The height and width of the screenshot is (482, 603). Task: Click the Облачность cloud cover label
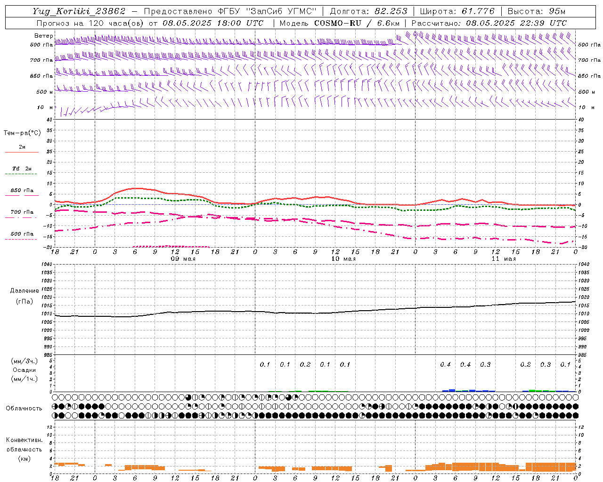coord(24,408)
